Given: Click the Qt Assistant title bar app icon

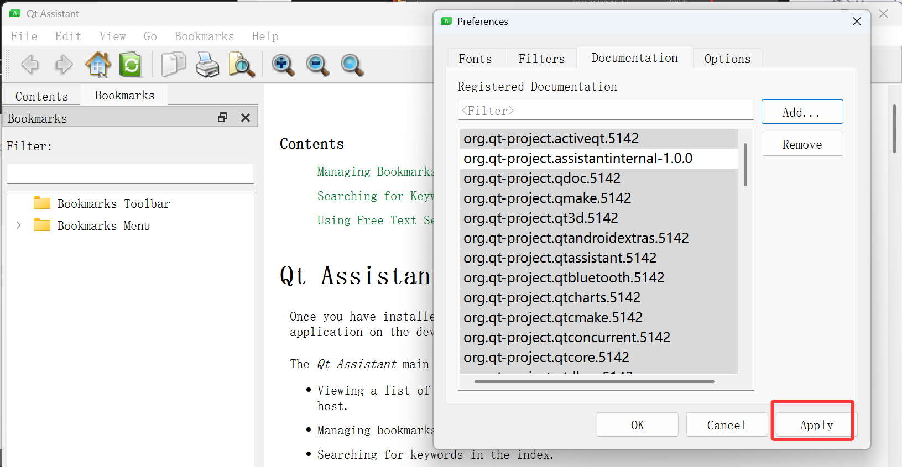Looking at the screenshot, I should (x=15, y=13).
